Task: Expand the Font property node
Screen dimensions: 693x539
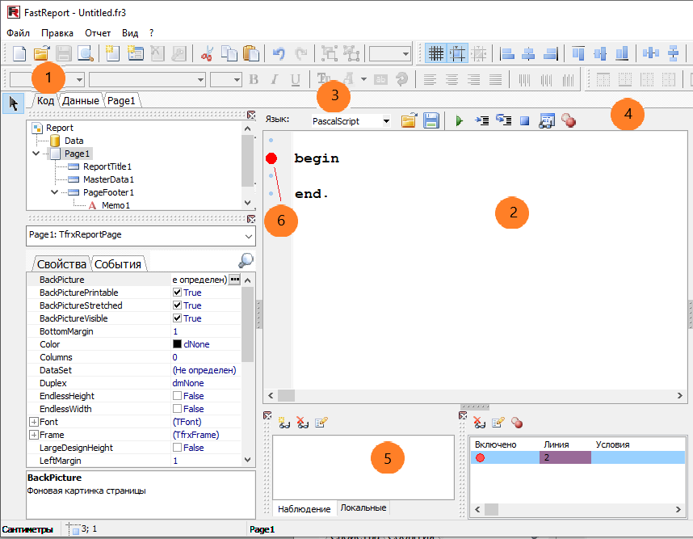Action: pos(34,422)
